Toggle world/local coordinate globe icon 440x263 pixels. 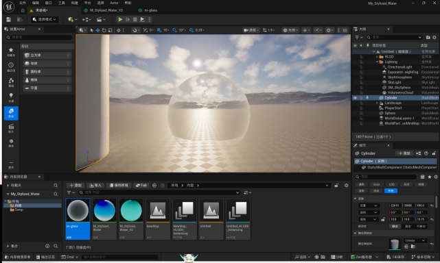tap(119, 30)
